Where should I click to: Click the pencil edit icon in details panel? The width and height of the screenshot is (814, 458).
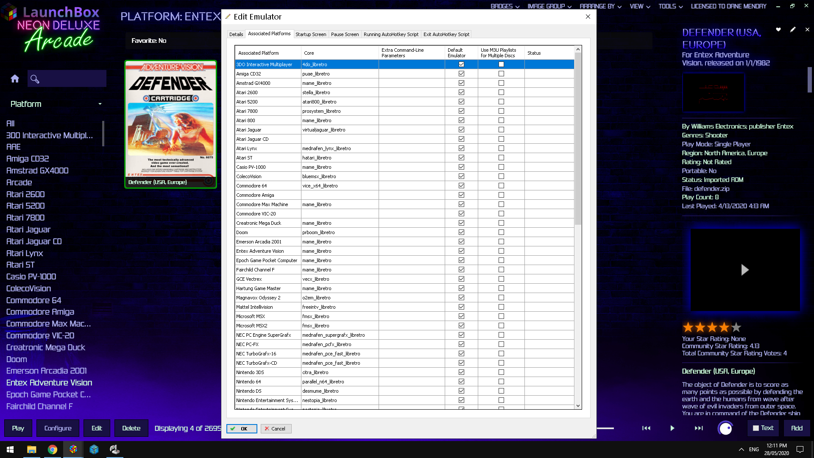pos(793,30)
